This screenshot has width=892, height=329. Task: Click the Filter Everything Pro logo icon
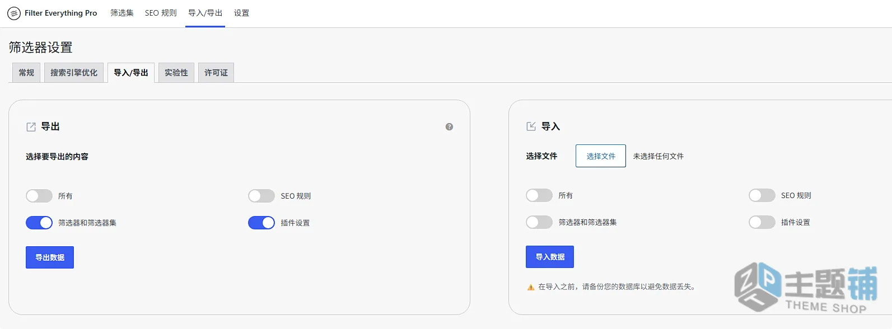click(14, 13)
